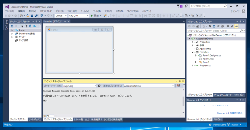Click the Home icon in Solution Explorer
Image resolution: width=250 pixels, height=130 pixels.
tap(198, 26)
